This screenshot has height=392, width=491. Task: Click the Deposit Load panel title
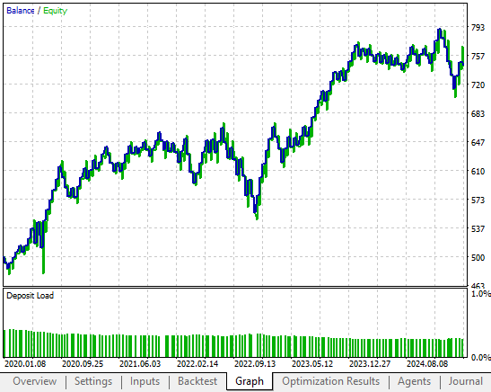[30, 296]
